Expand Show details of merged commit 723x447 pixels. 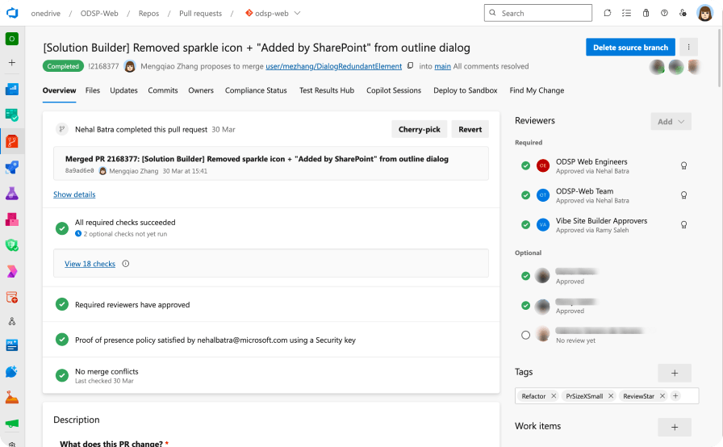(x=74, y=194)
